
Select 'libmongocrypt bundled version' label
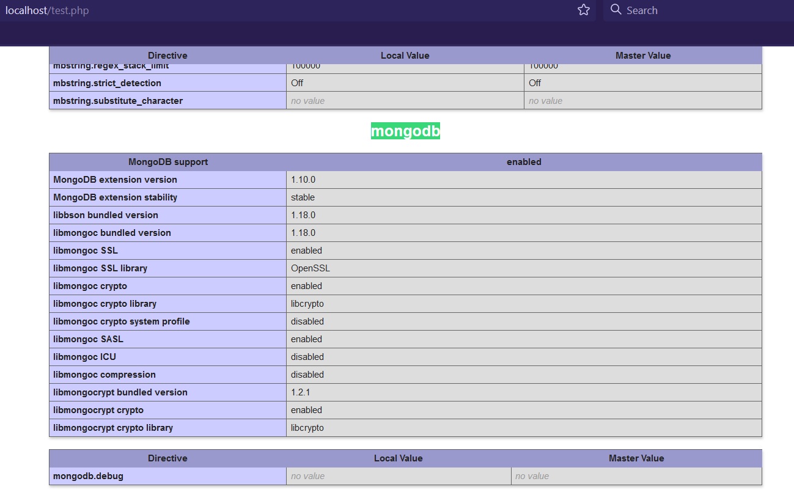(x=120, y=392)
